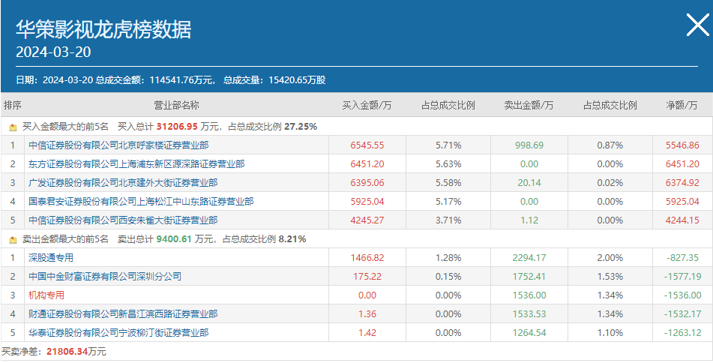
Task: Select sell amount 1533.53
Action: point(529,314)
